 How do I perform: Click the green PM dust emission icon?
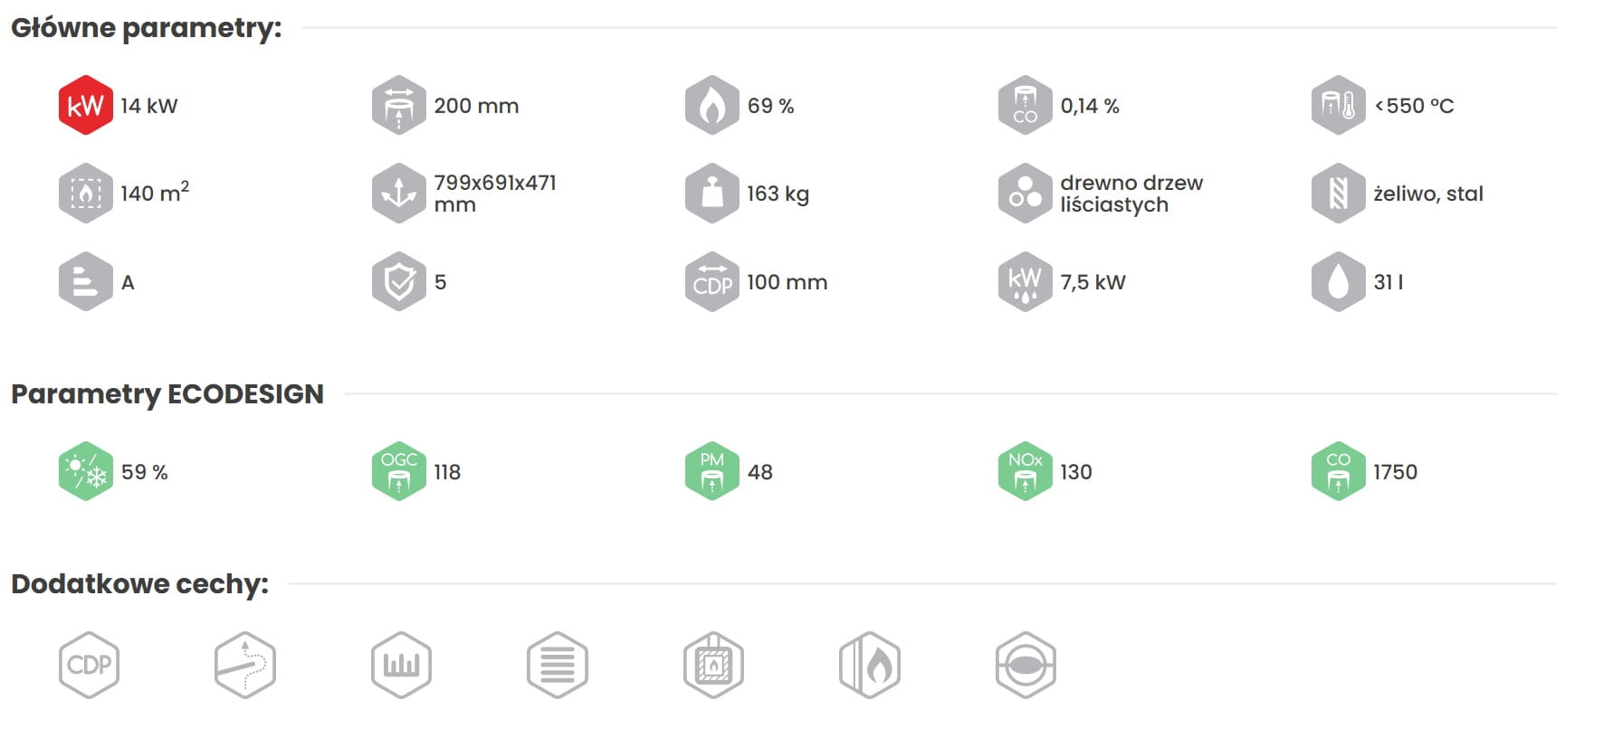pos(712,471)
